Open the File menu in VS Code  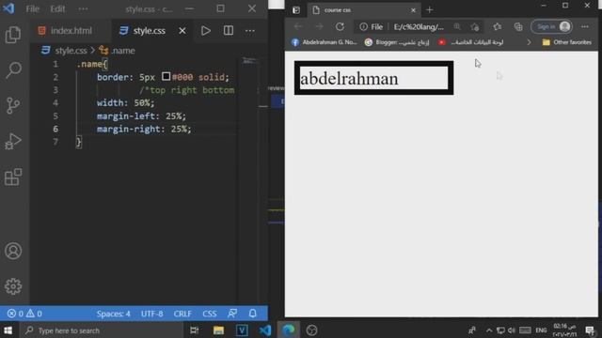[33, 8]
